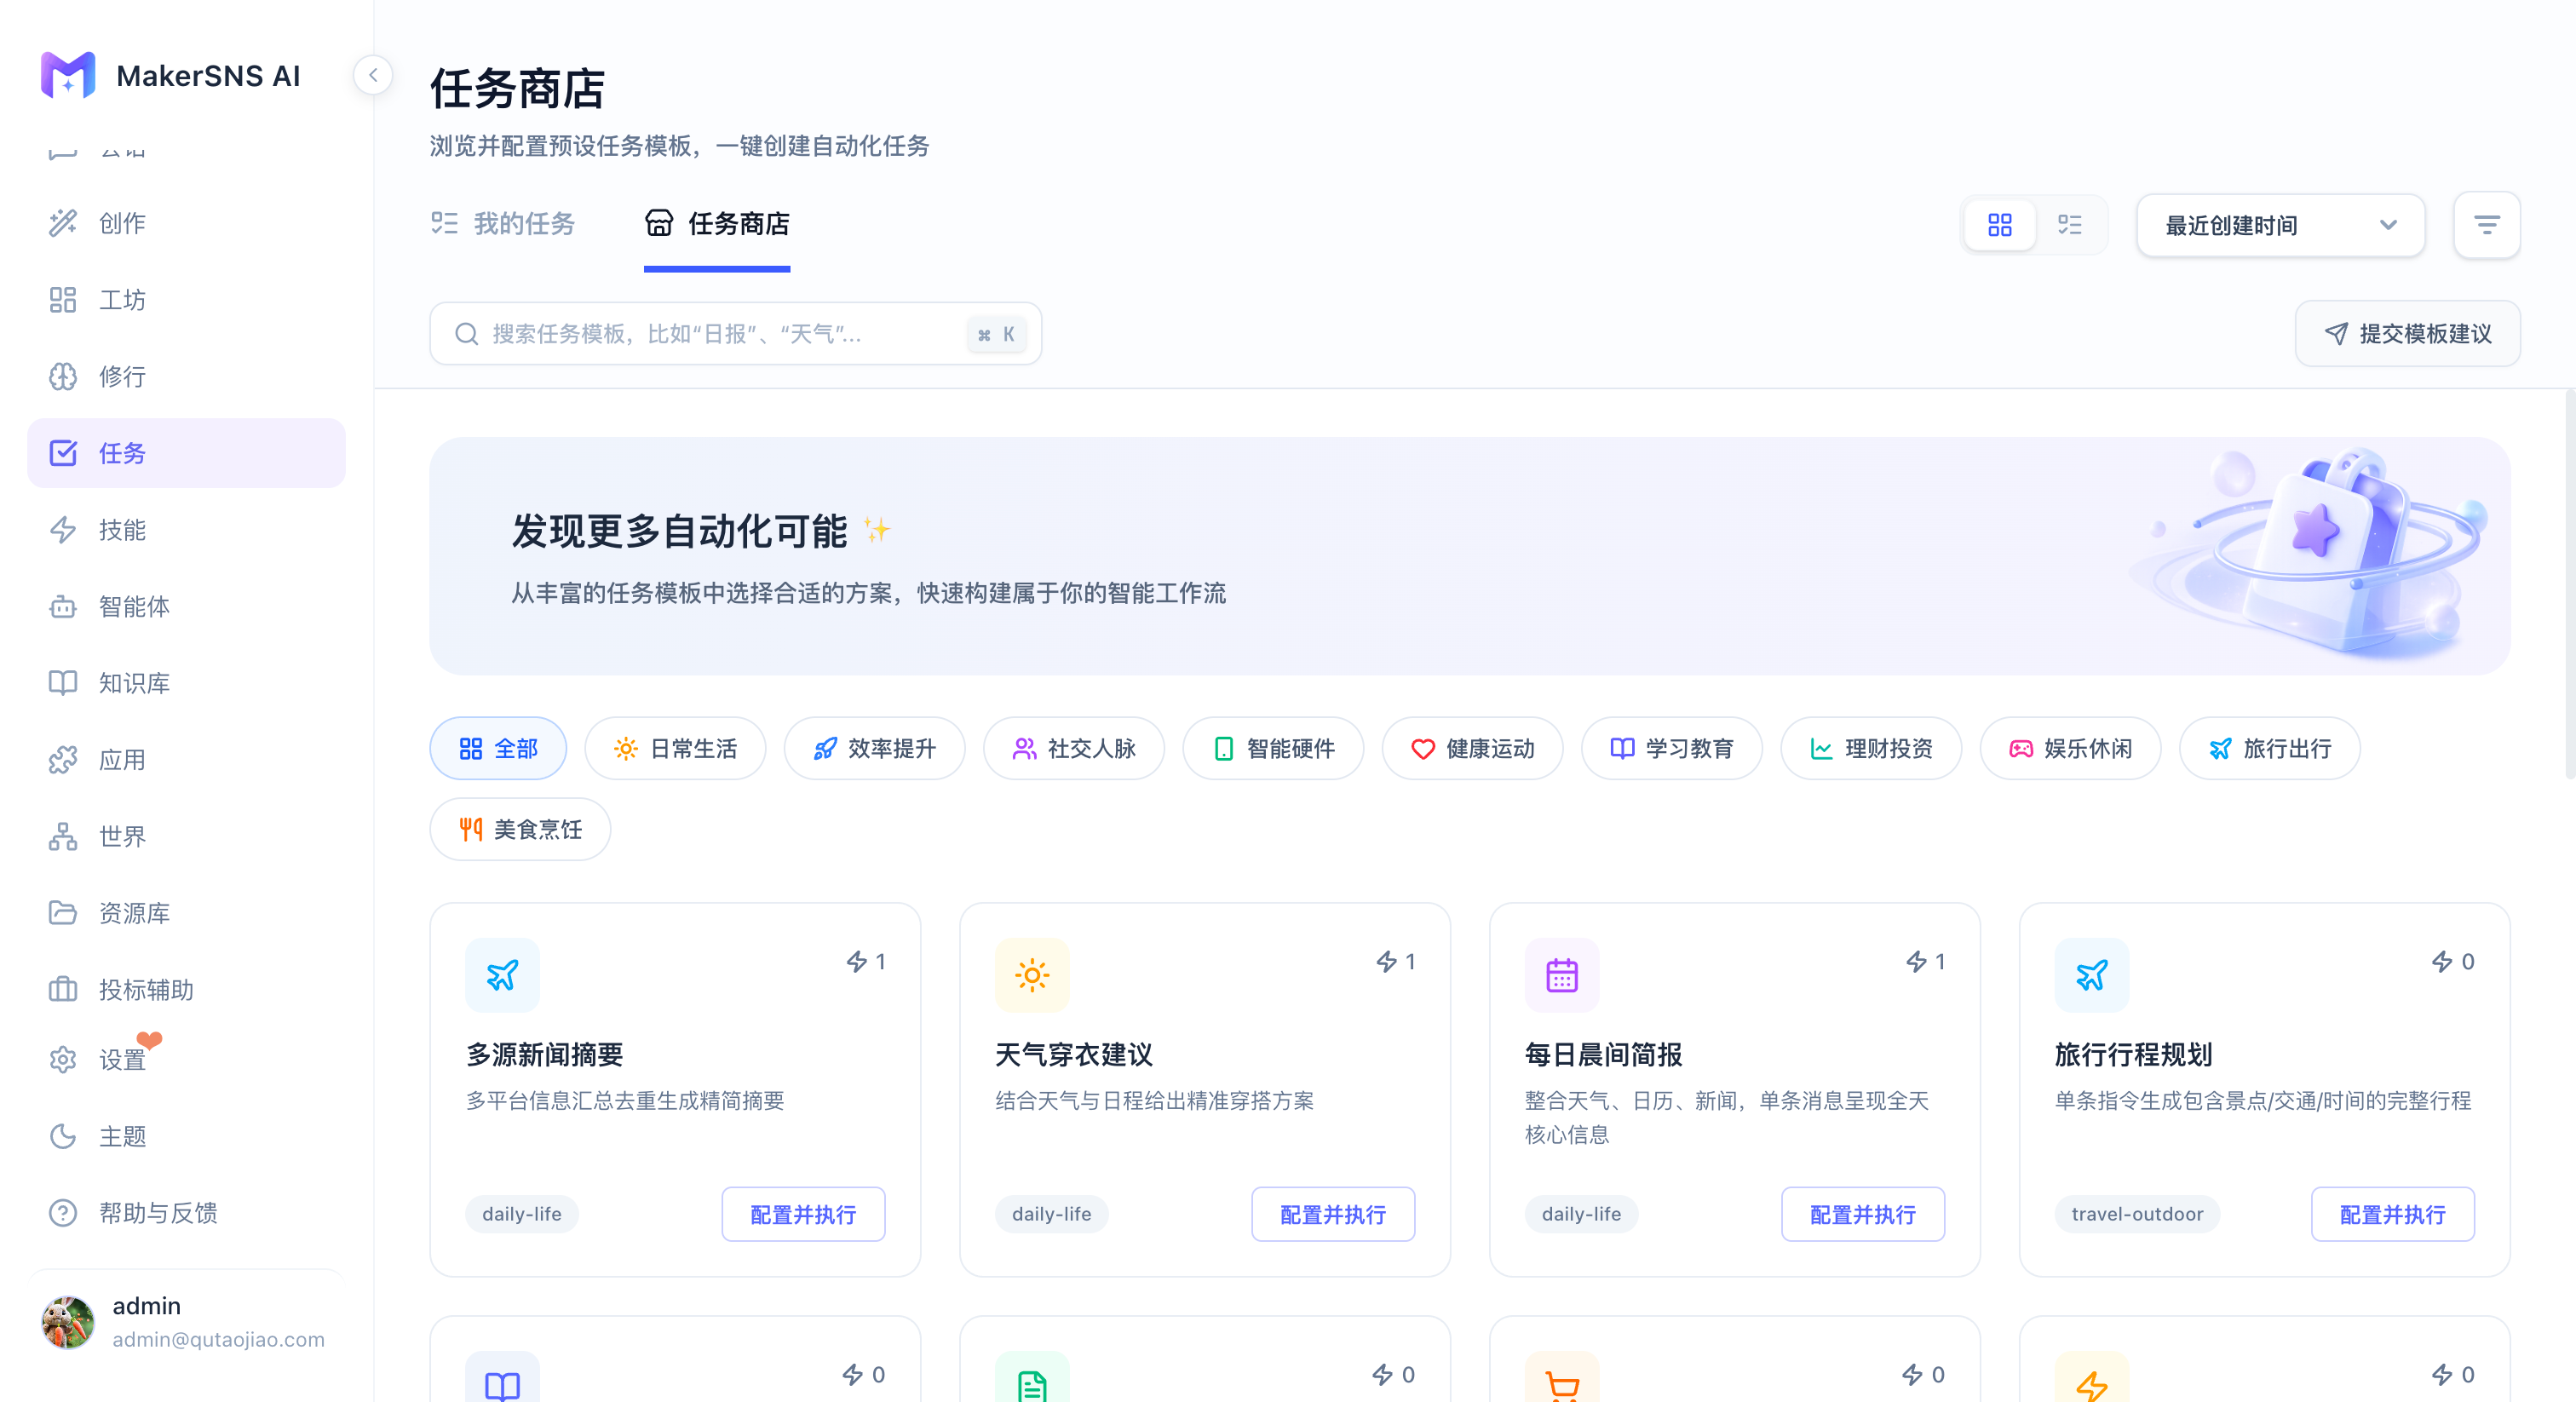Open 投标辅助 in the sidebar
Screen dimensions: 2576x1402
186,990
